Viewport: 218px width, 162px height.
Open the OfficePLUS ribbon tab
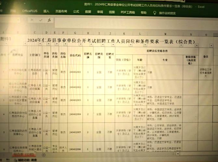click(x=30, y=11)
